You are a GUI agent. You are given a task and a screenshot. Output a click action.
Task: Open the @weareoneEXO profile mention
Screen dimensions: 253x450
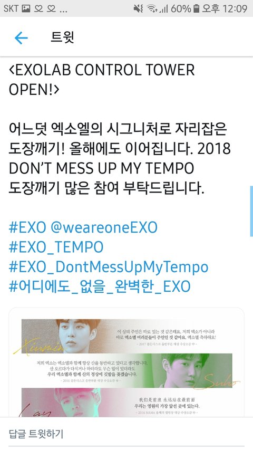[x=104, y=228]
